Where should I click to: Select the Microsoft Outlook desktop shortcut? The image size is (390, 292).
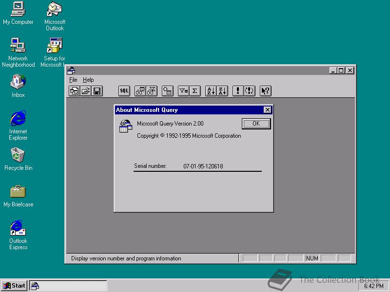55,16
